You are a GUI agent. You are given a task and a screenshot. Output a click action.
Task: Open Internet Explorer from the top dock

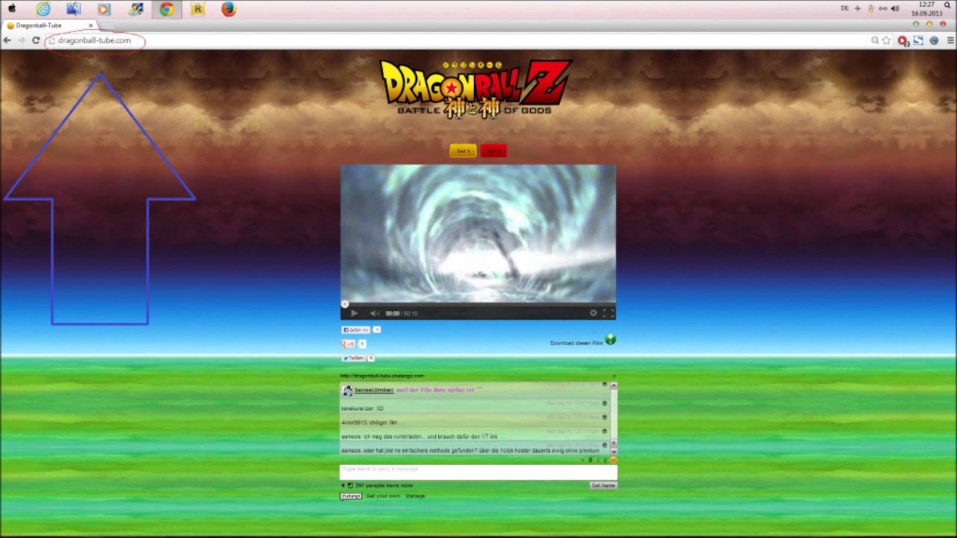[43, 9]
